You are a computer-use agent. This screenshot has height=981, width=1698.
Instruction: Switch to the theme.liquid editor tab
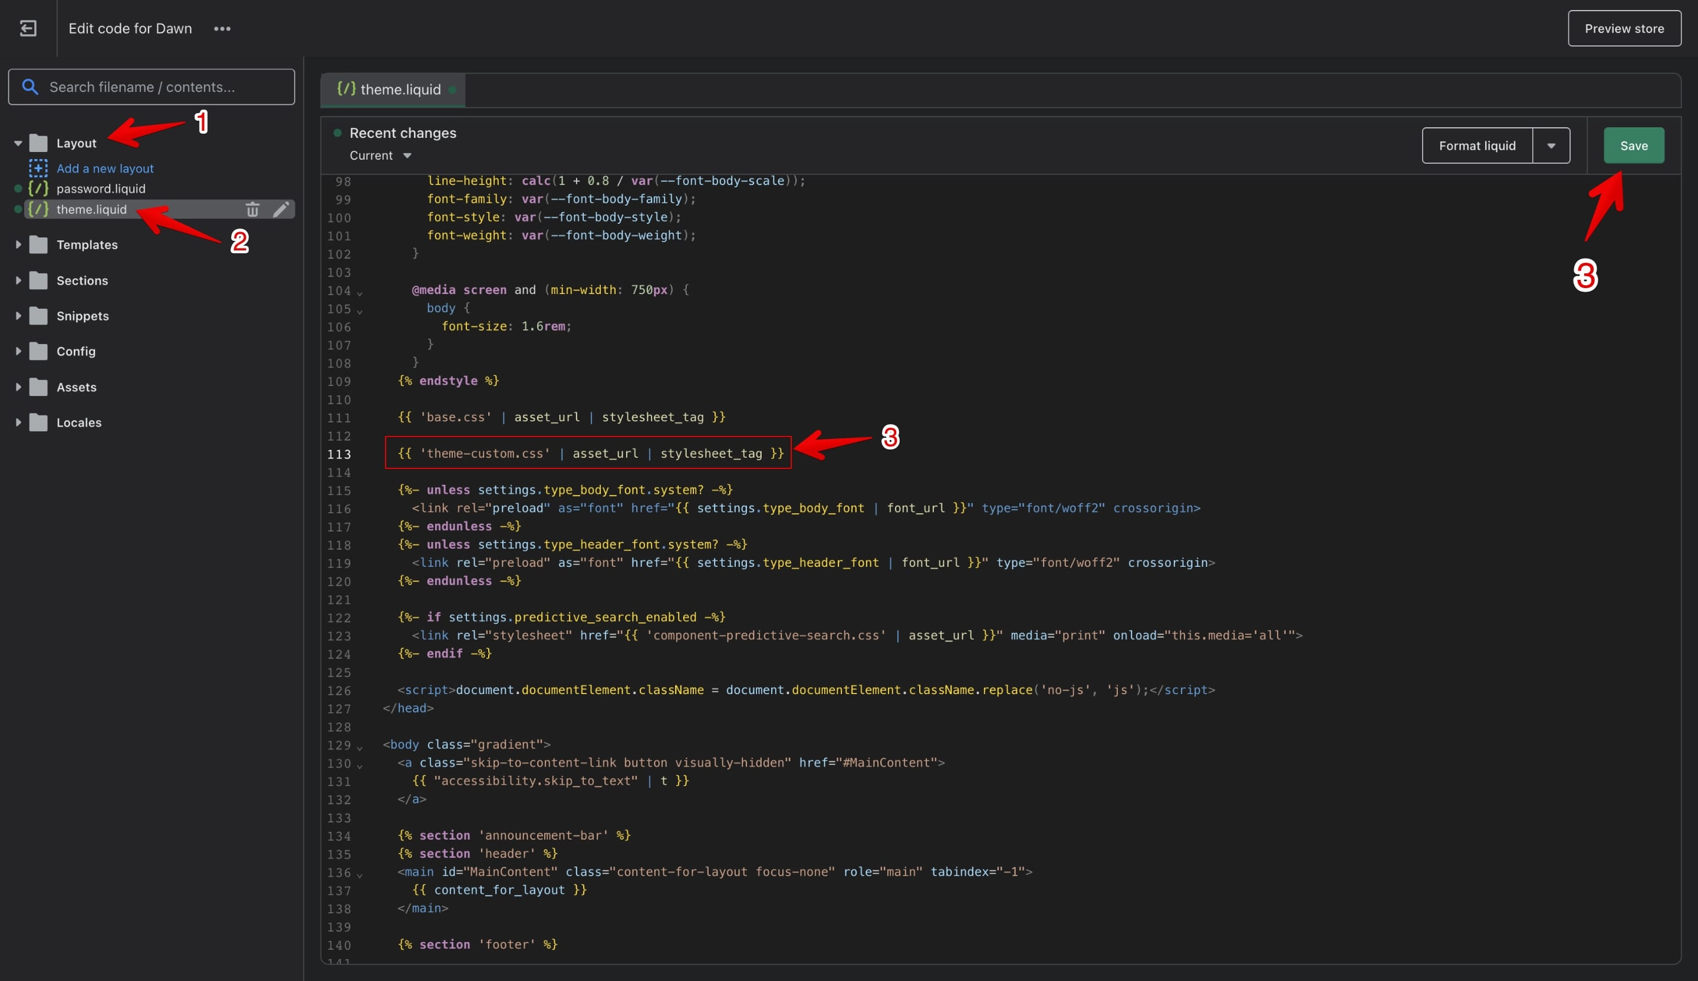click(393, 90)
